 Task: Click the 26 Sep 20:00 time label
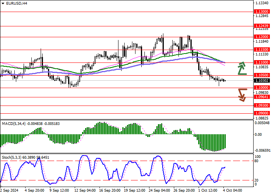(x=184, y=191)
